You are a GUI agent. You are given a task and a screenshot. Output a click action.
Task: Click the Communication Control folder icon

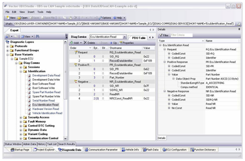tap(25, 138)
